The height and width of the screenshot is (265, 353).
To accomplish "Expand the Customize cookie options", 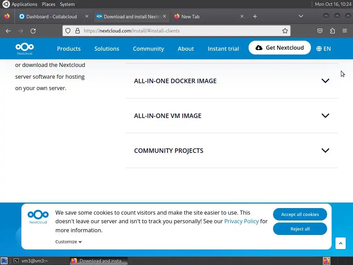I will pos(69,242).
